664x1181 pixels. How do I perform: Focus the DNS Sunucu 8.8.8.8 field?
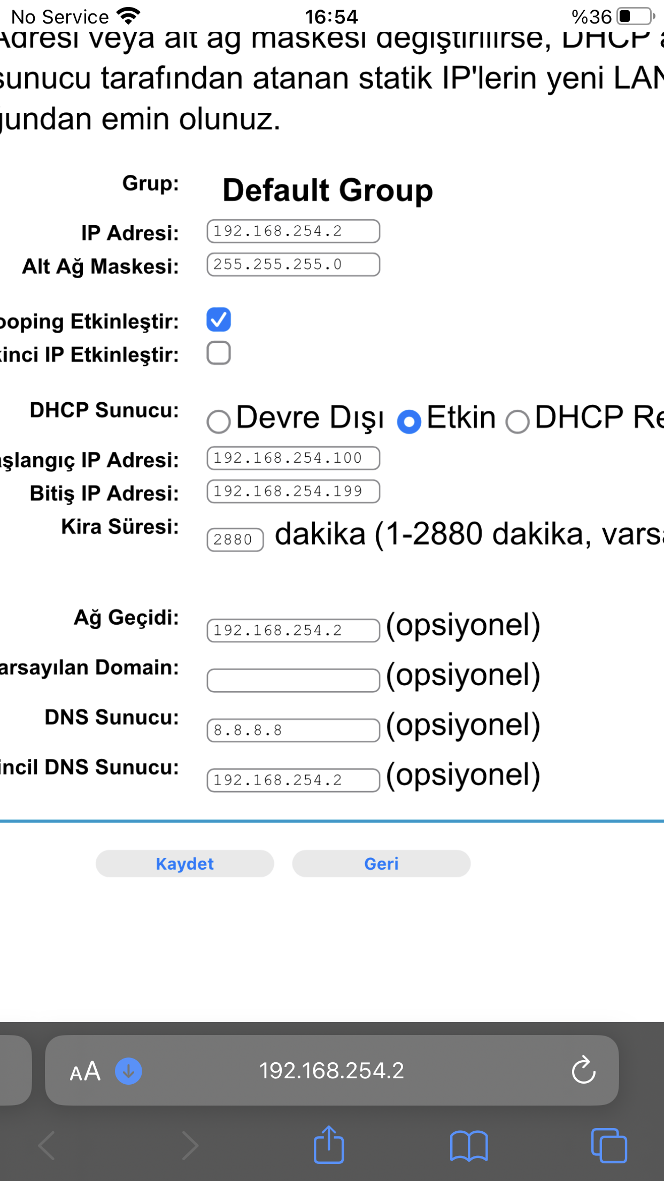coord(293,730)
